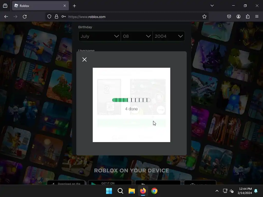This screenshot has height=197, width=263.
Task: Click the '4 done' status text
Action: 131,109
